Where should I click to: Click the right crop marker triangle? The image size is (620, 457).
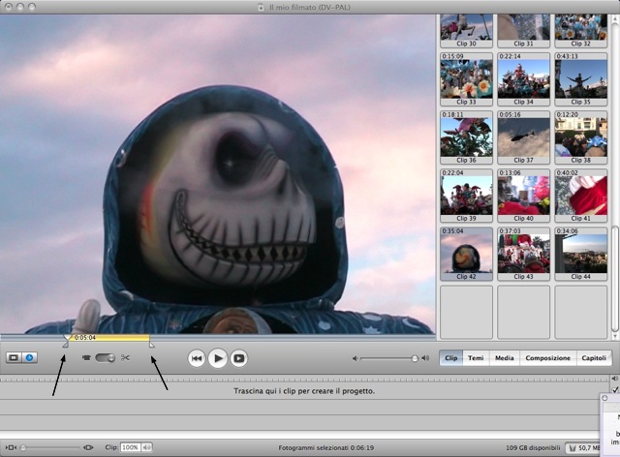click(151, 345)
